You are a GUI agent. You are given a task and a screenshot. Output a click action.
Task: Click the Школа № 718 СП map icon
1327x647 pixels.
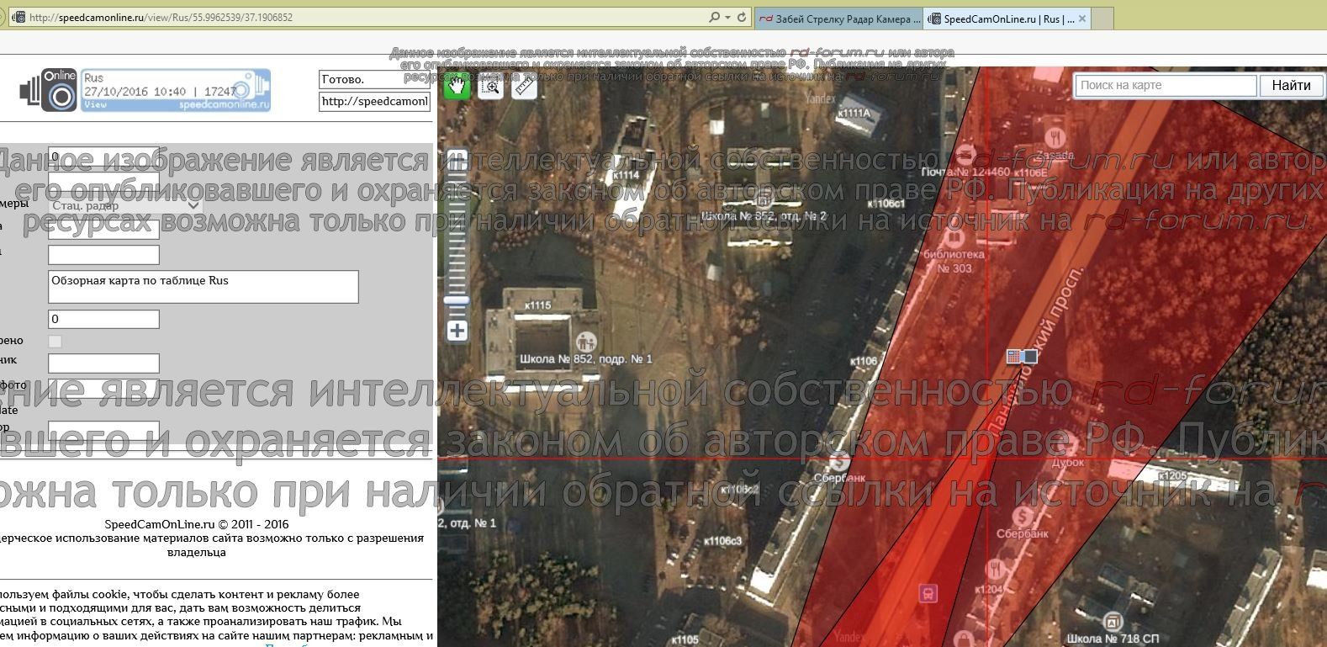[x=1113, y=622]
